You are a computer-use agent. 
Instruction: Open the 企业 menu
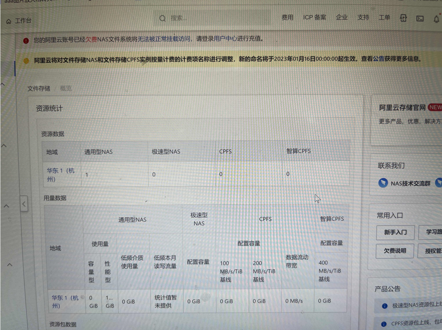[x=342, y=17]
